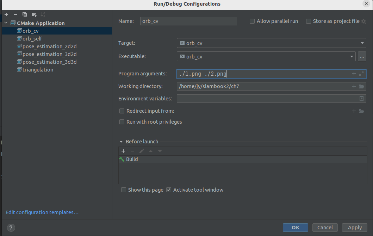Uncheck Activate tool window

[169, 190]
